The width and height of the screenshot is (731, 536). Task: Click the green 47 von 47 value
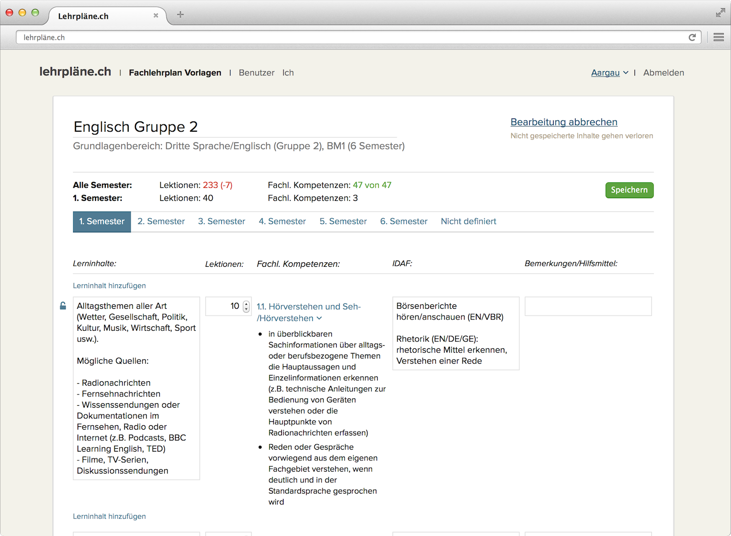(x=372, y=185)
